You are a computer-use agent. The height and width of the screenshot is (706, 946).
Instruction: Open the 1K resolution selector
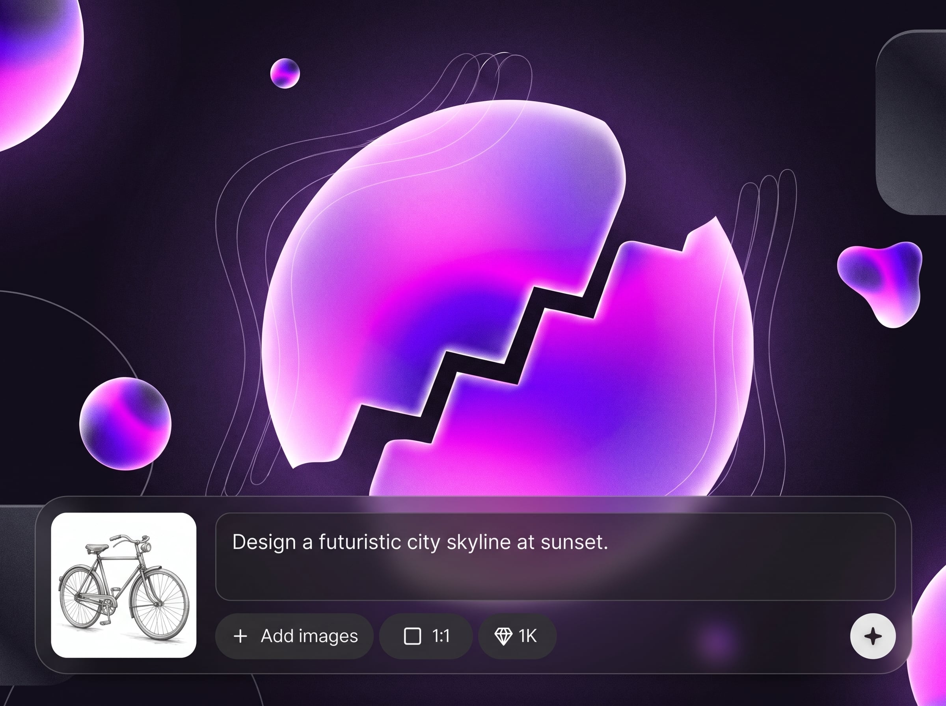pos(517,636)
